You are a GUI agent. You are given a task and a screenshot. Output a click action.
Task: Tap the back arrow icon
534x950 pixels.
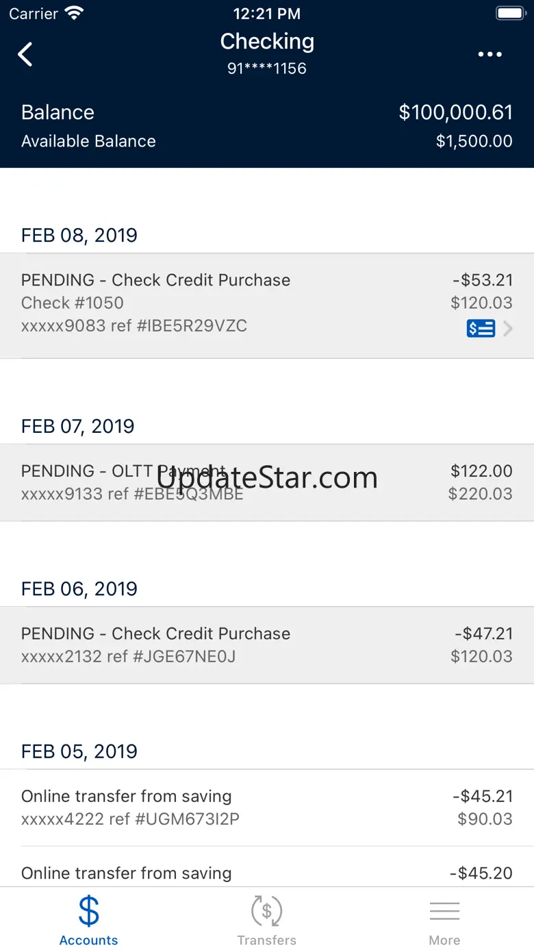[x=25, y=54]
